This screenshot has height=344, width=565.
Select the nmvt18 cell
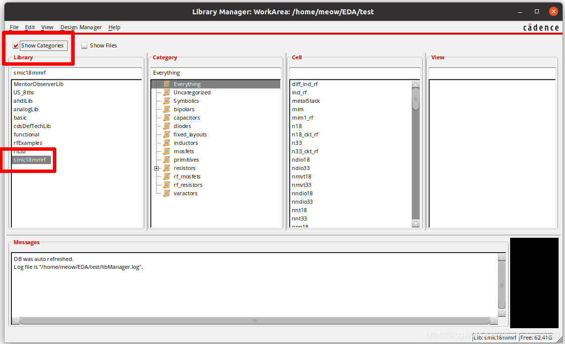(x=302, y=176)
